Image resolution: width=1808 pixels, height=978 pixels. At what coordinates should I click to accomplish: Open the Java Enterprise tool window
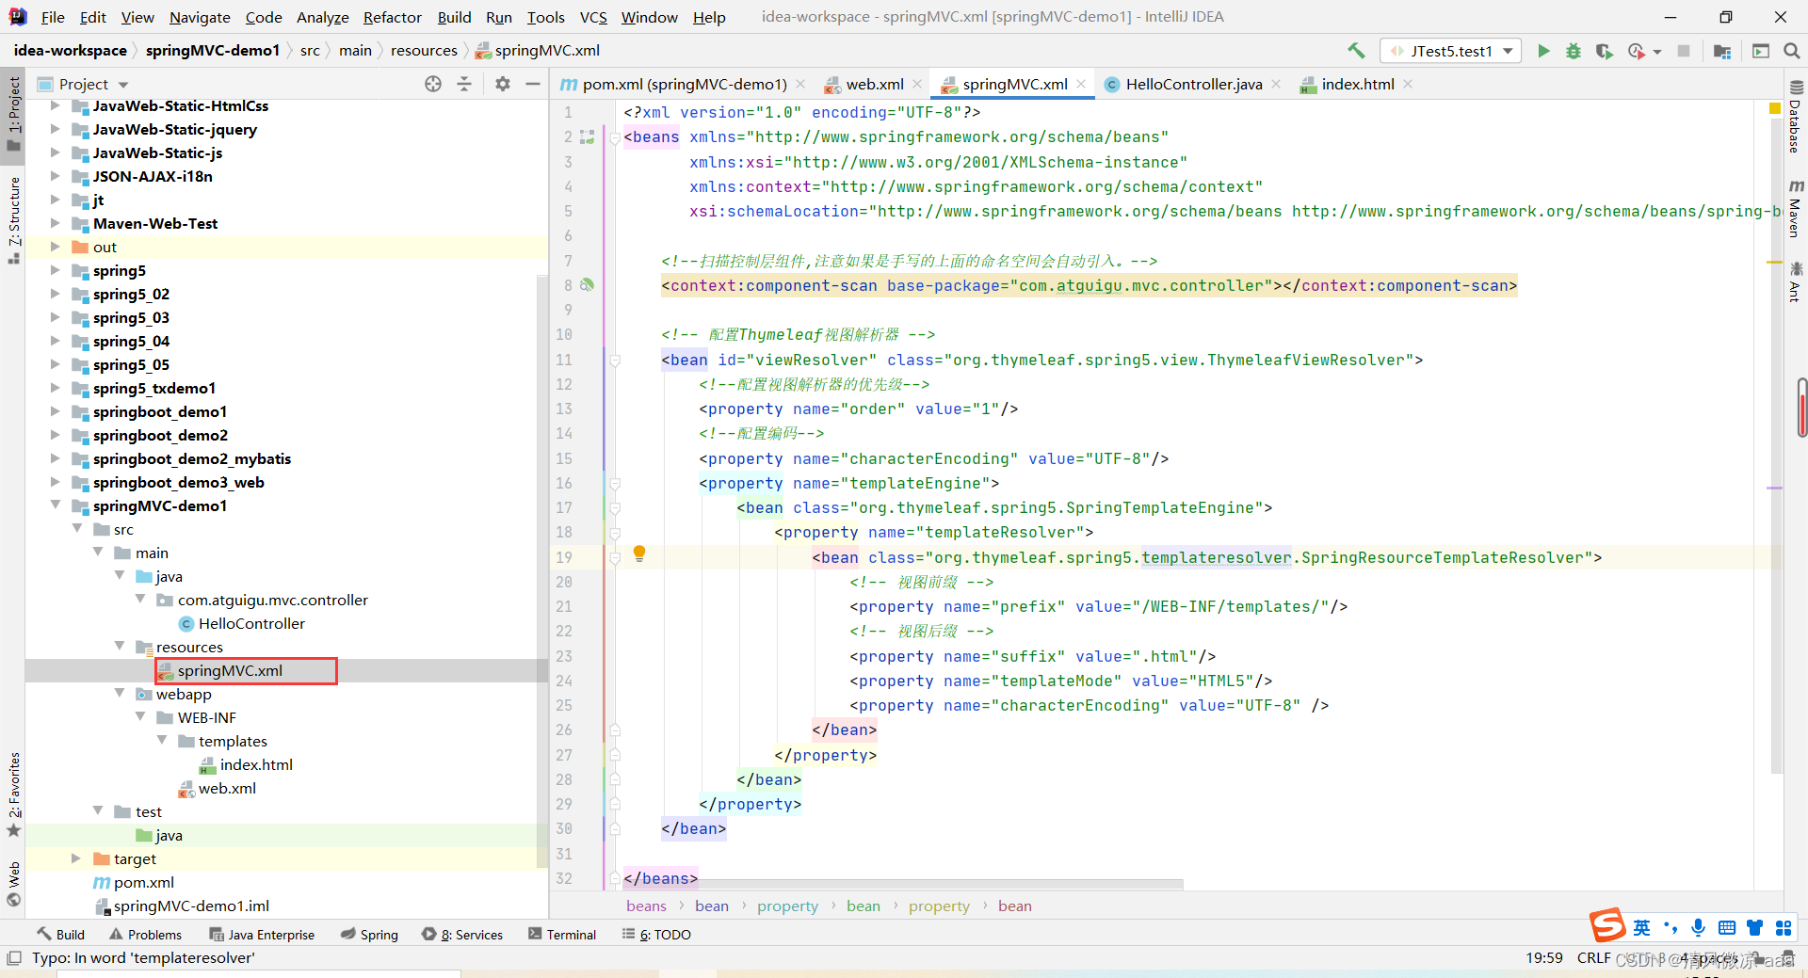click(x=262, y=935)
